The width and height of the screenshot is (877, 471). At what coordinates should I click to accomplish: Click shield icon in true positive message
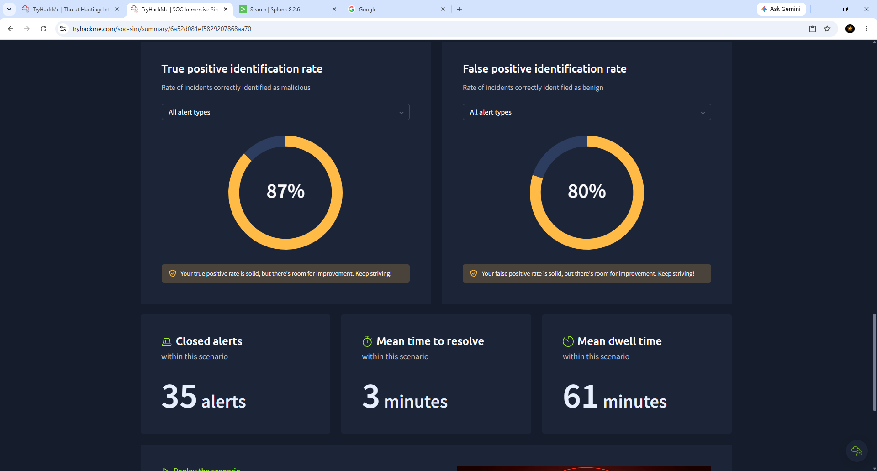tap(173, 273)
